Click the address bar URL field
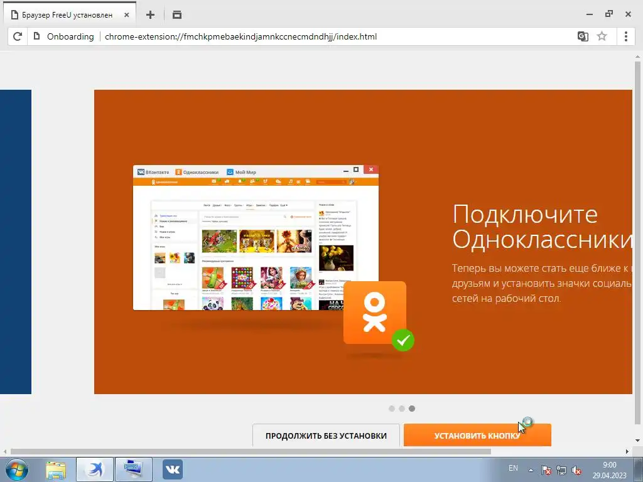 pos(240,36)
